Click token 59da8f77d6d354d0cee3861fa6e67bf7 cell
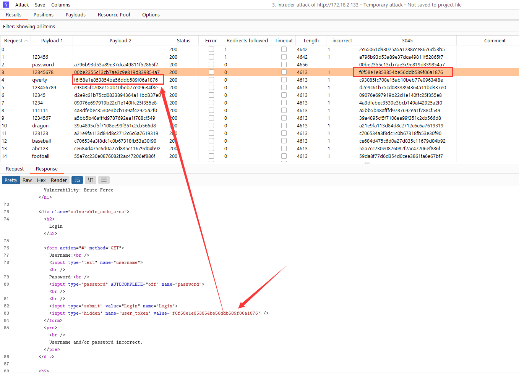519x373 pixels. [x=401, y=156]
